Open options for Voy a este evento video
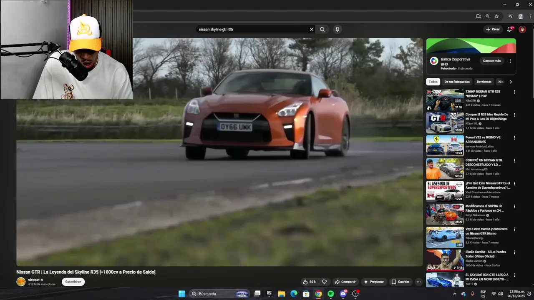 (514, 230)
